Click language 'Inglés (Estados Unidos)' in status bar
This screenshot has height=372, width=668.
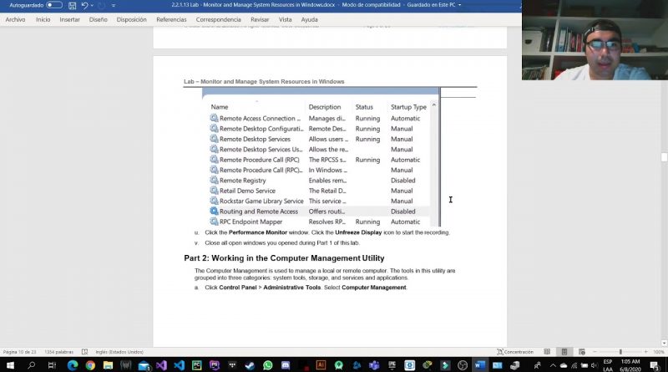click(119, 352)
